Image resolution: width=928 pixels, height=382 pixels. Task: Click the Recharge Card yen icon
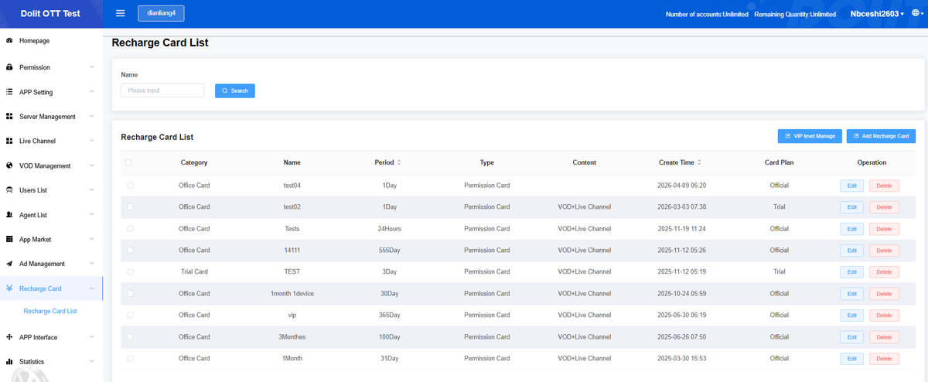[9, 288]
